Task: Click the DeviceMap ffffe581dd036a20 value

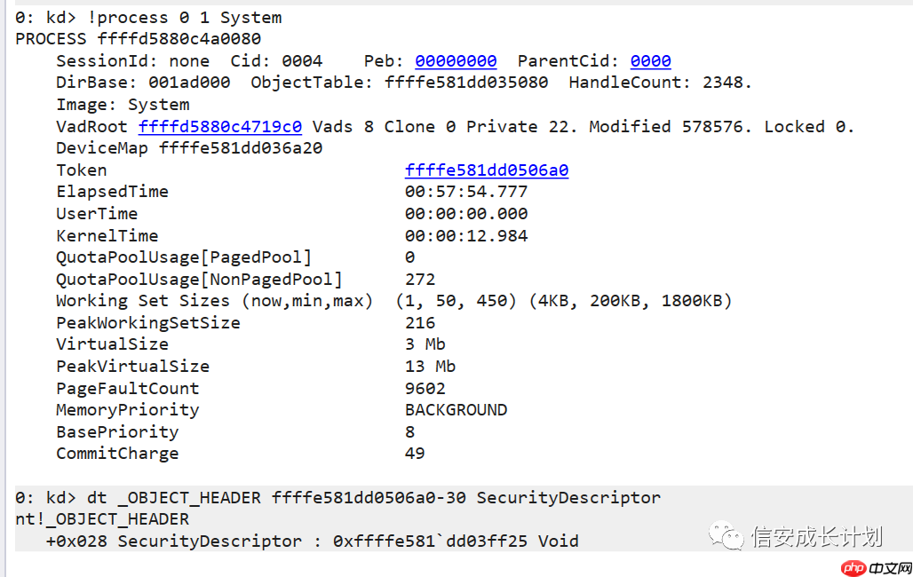Action: [241, 148]
